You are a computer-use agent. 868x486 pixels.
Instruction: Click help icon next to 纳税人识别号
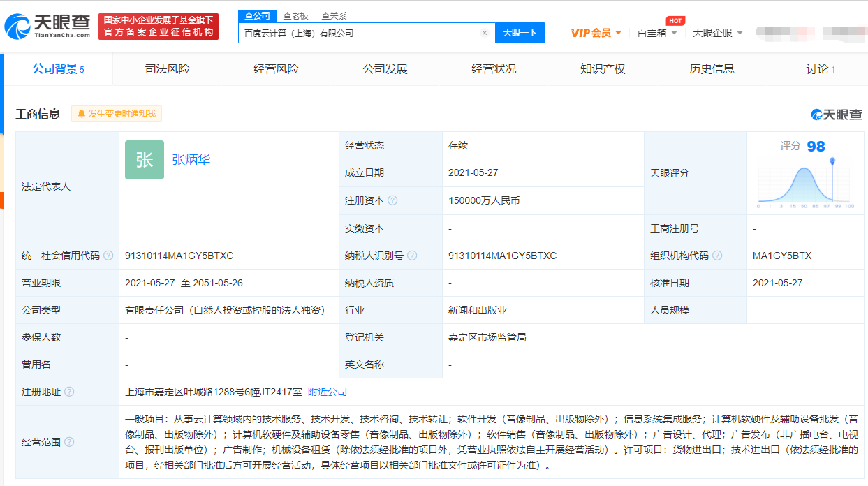[x=412, y=256]
